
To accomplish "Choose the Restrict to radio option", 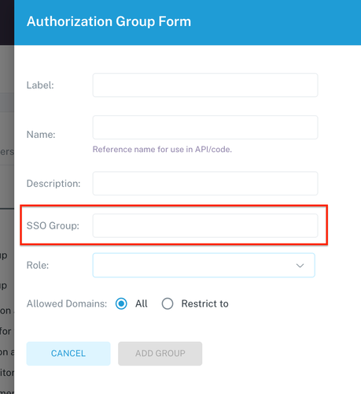I will pyautogui.click(x=168, y=303).
